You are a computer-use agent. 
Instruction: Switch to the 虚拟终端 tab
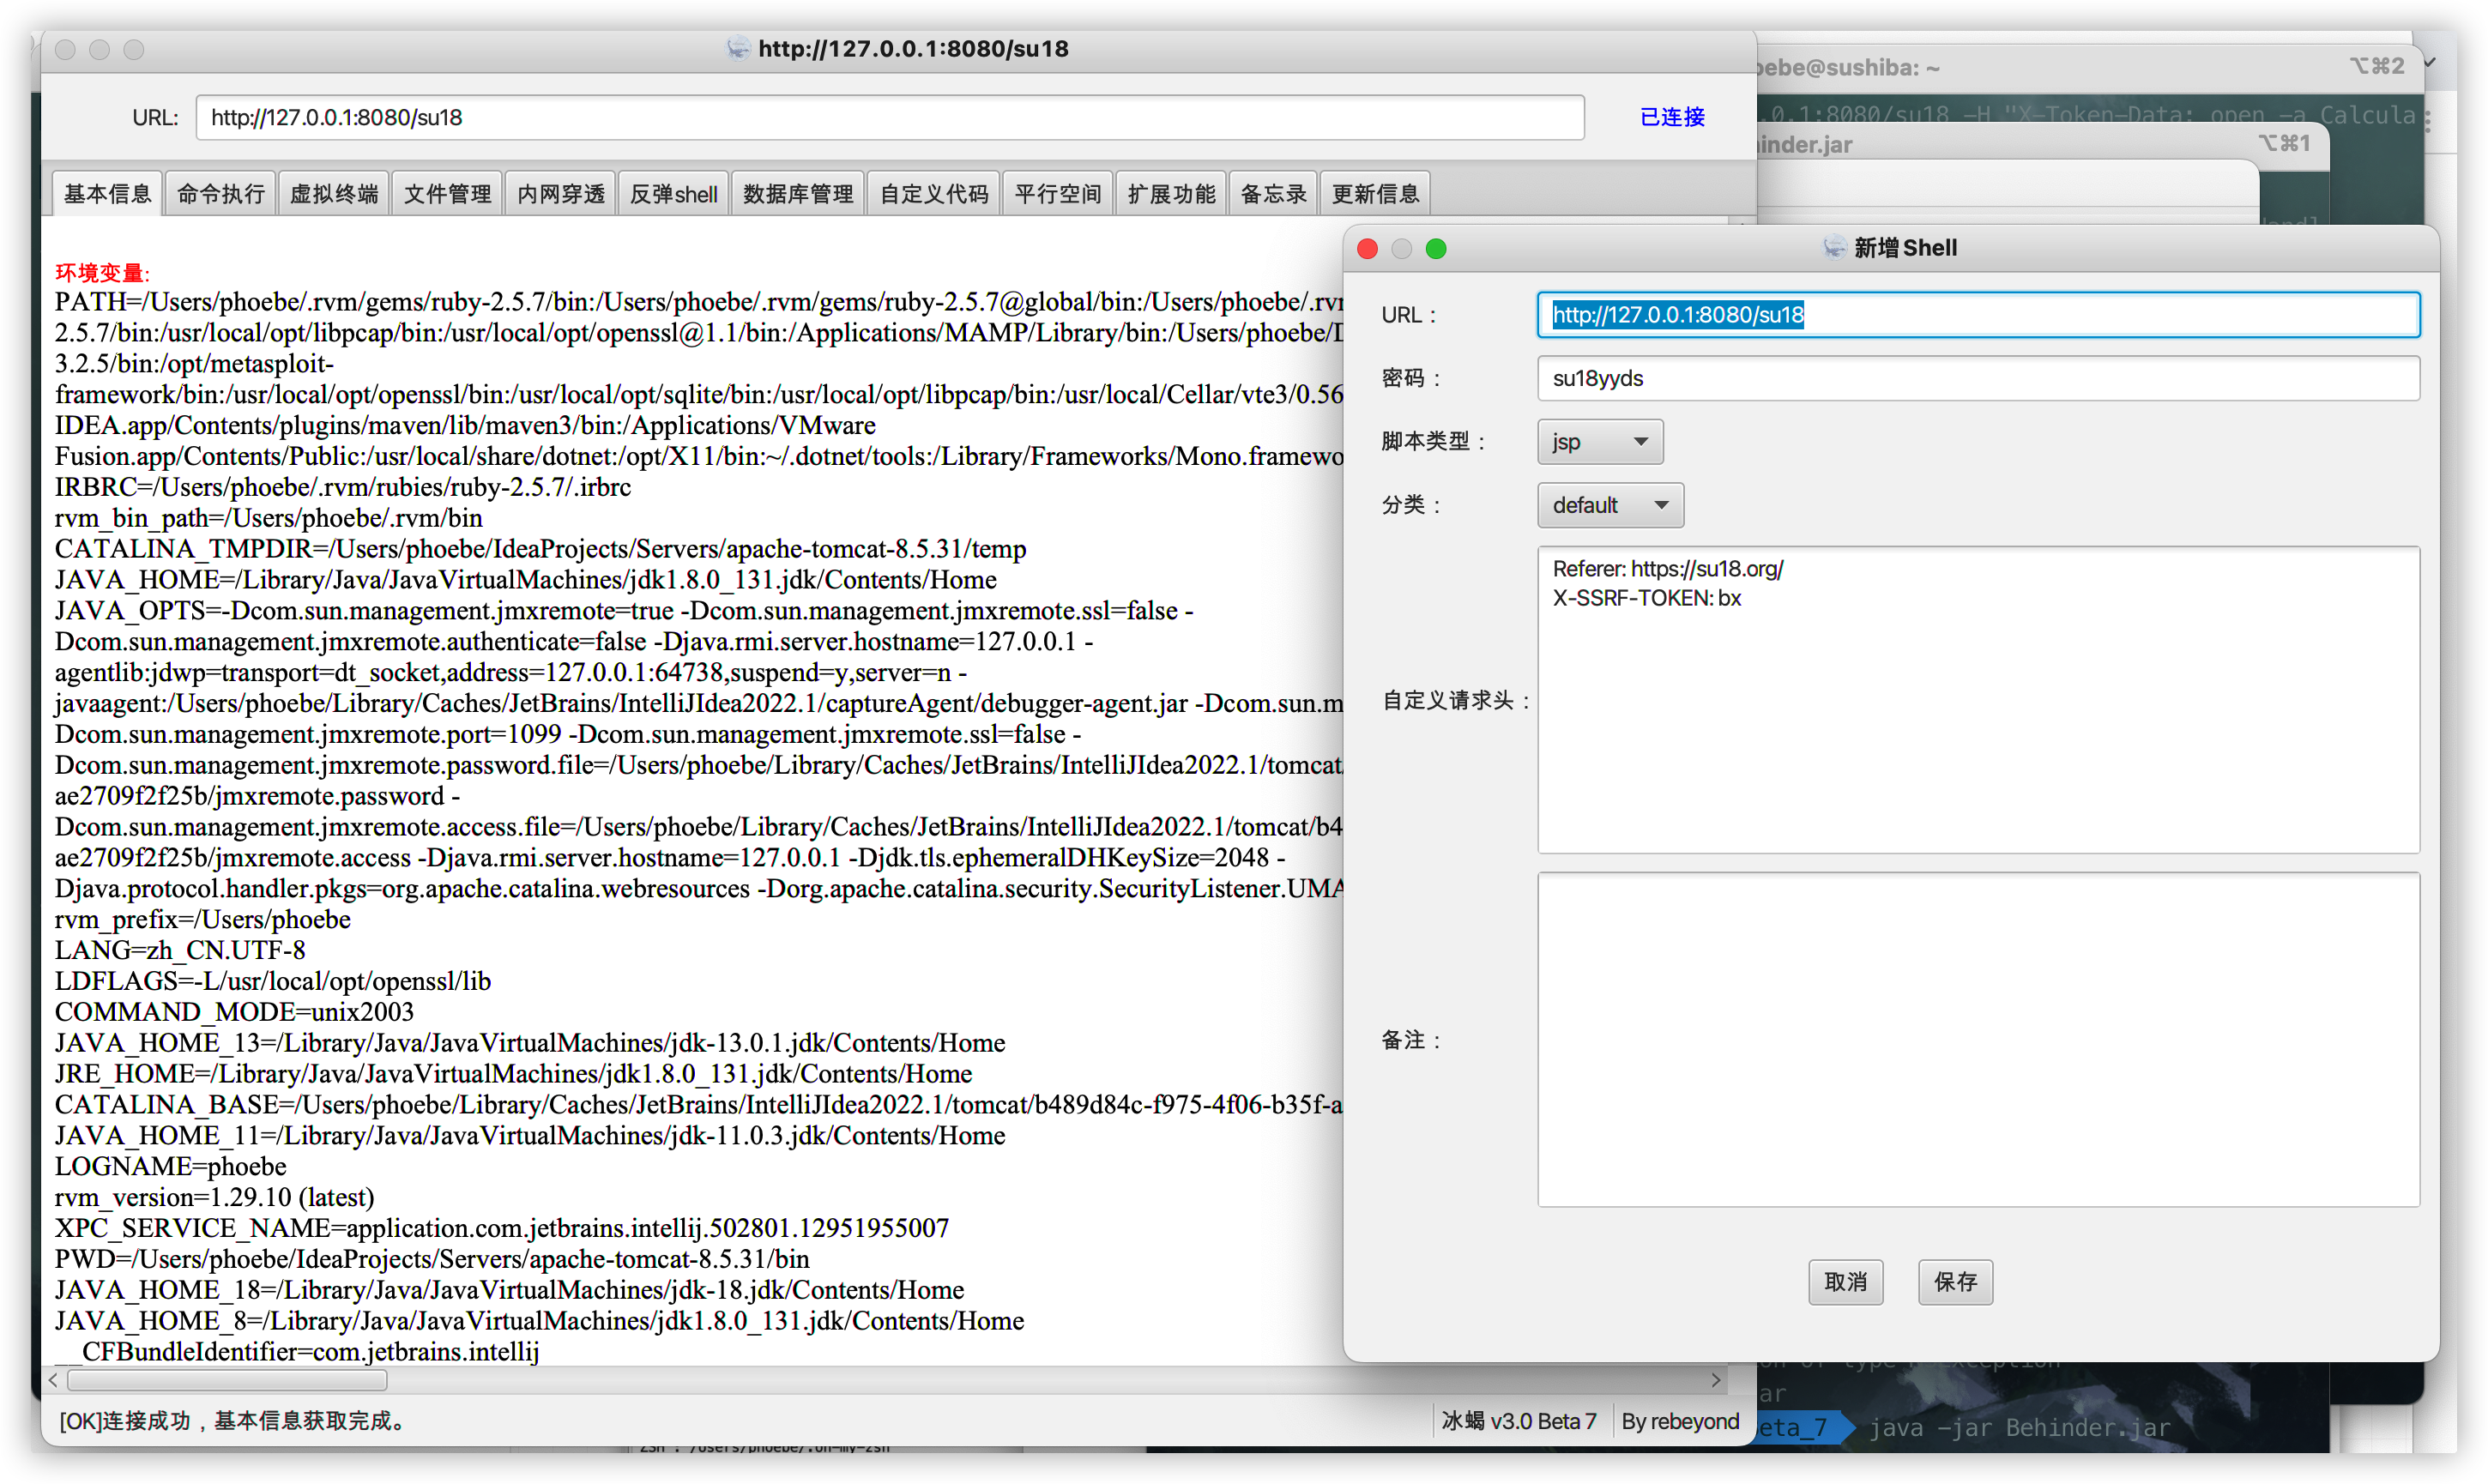pos(334,194)
